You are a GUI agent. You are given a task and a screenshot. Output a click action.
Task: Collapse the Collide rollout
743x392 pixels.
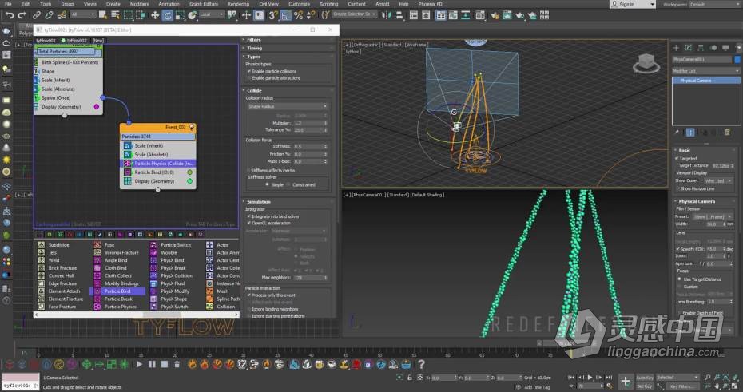254,90
